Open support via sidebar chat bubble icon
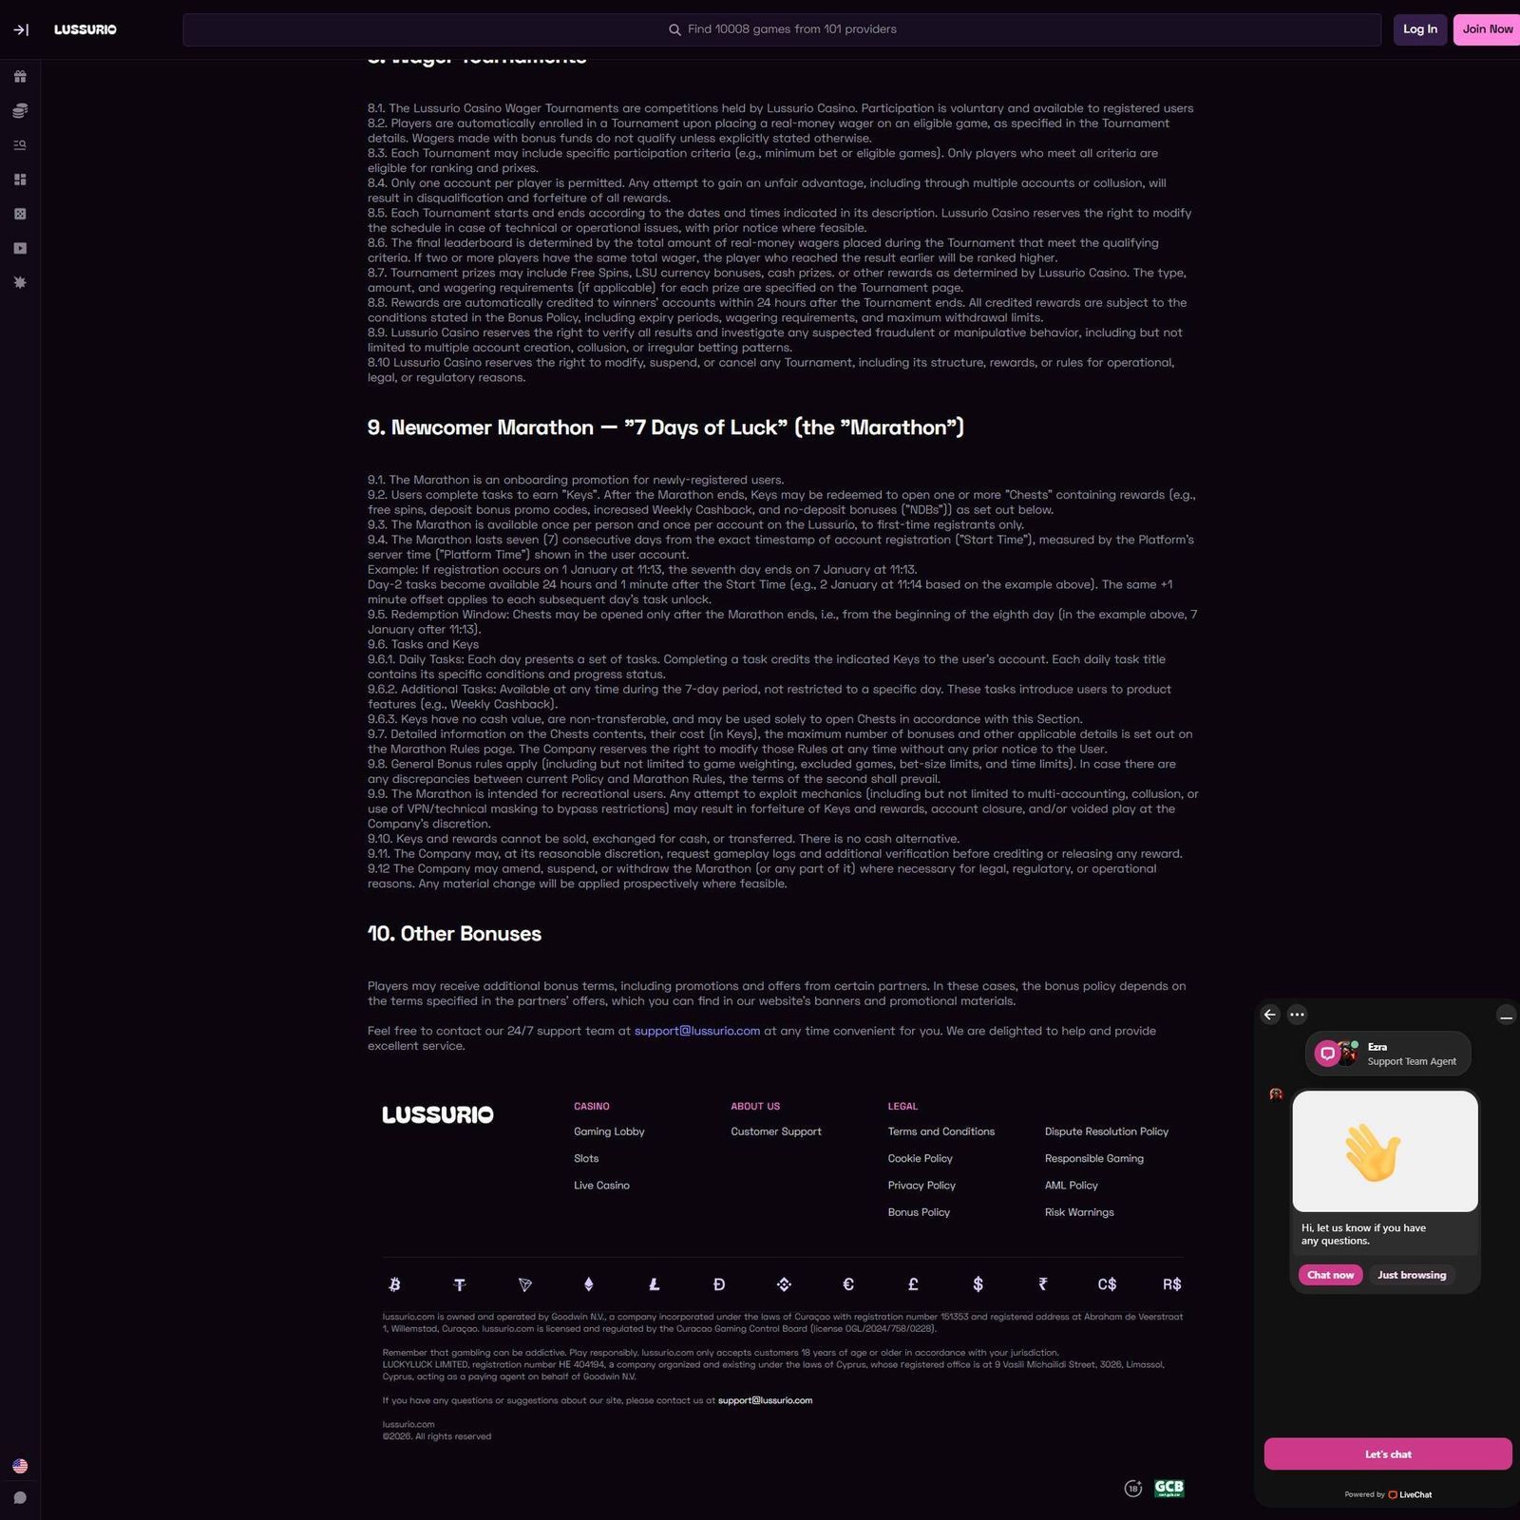 coord(20,1498)
